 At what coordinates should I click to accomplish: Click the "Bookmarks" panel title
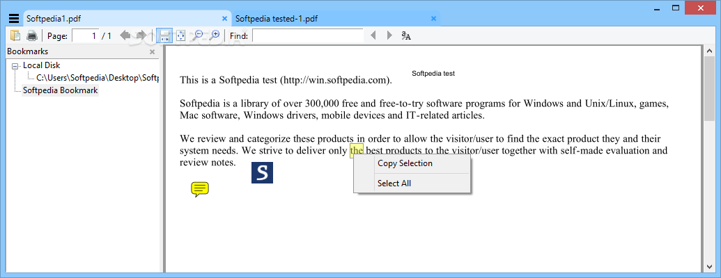28,51
